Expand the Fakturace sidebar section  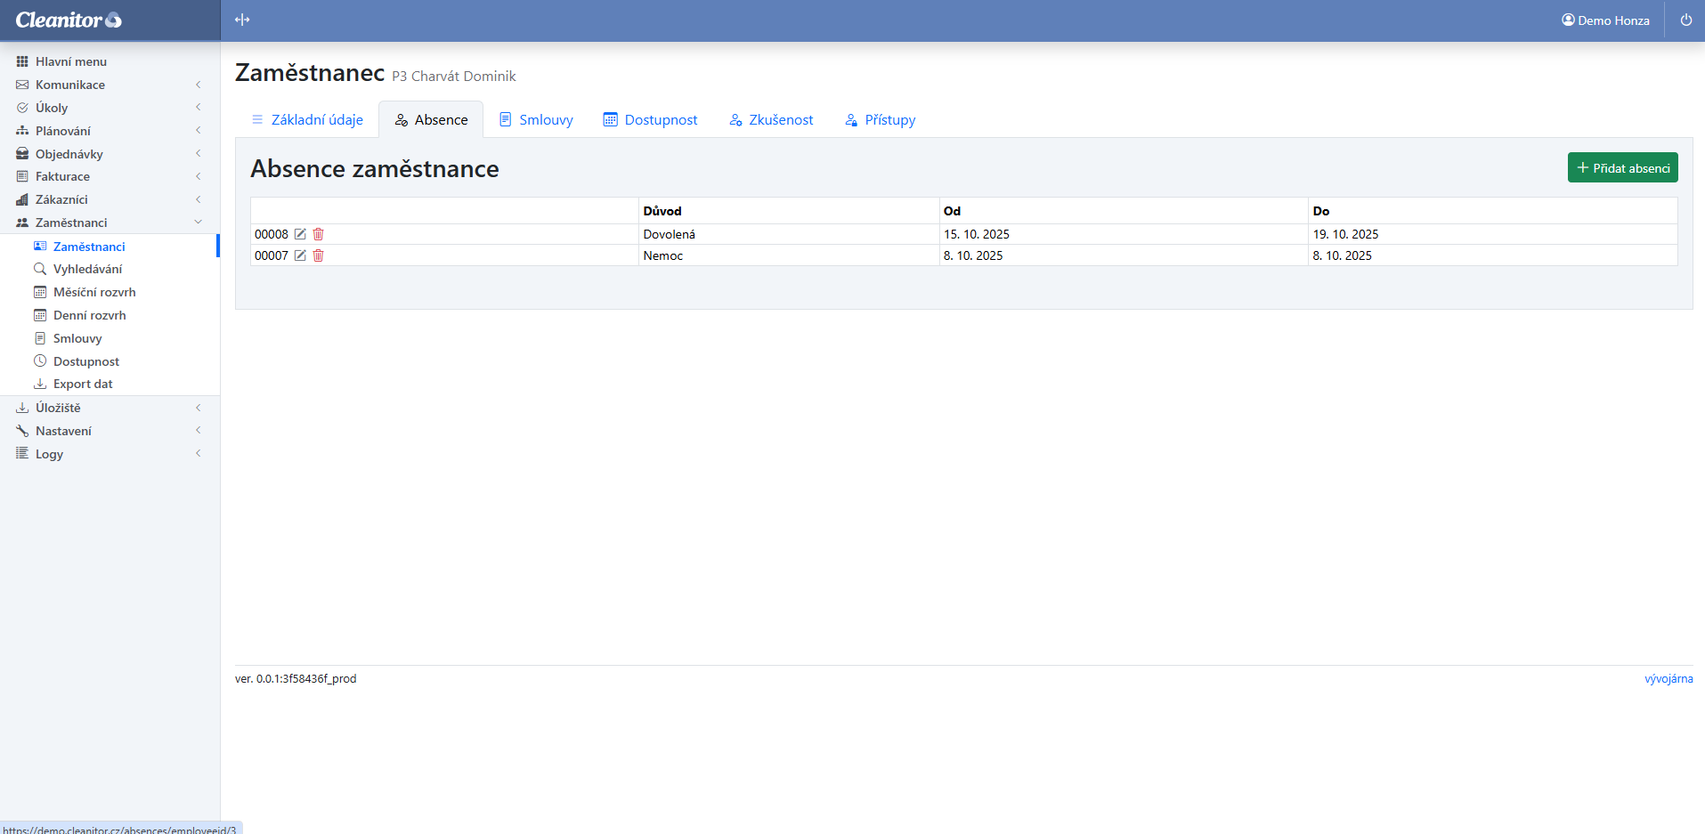coord(62,176)
